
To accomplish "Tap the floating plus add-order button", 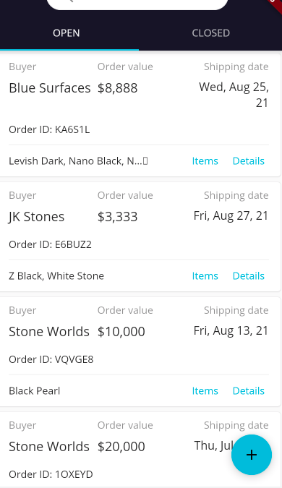I will [x=252, y=455].
